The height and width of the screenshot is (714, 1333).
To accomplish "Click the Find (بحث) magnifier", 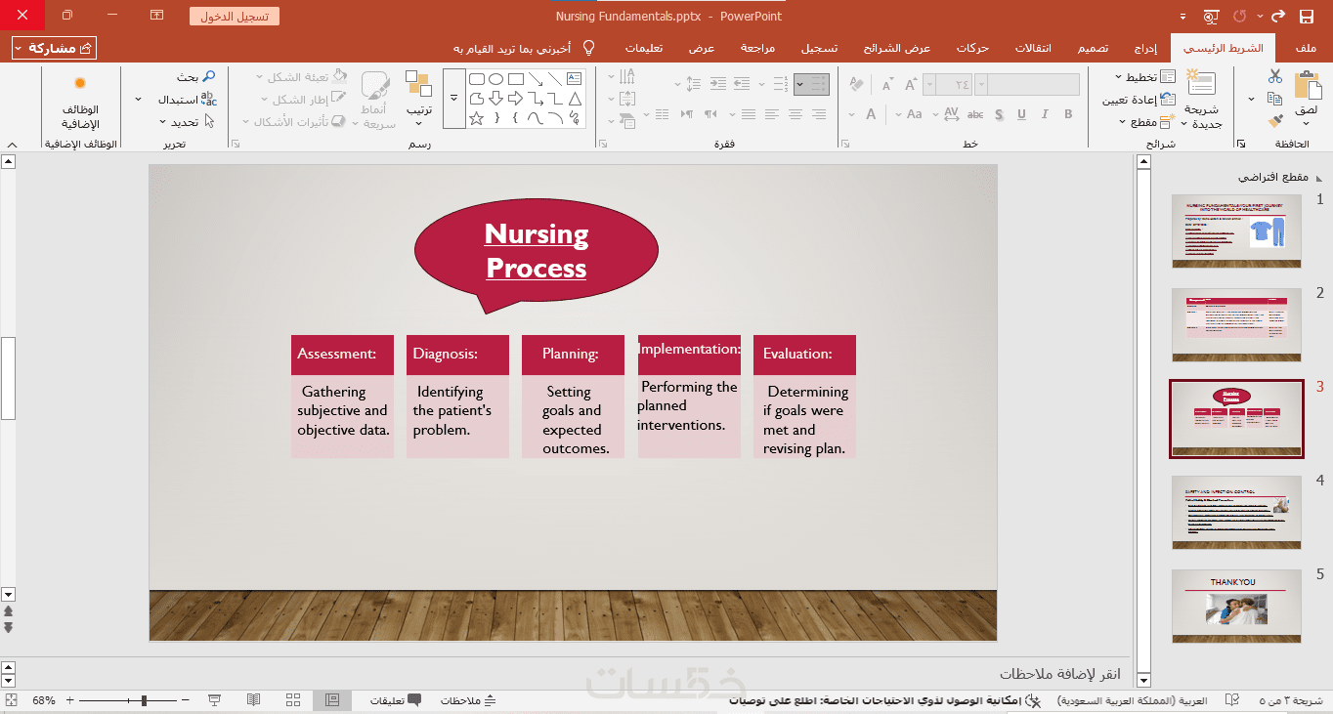I will coord(209,77).
